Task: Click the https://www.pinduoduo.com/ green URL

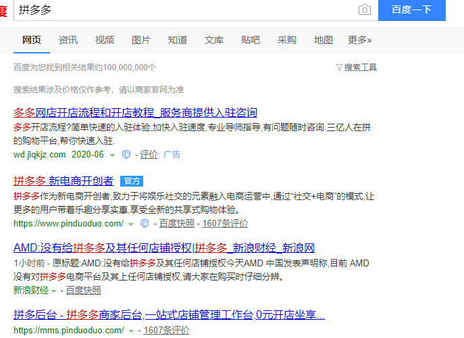Action: (68, 223)
